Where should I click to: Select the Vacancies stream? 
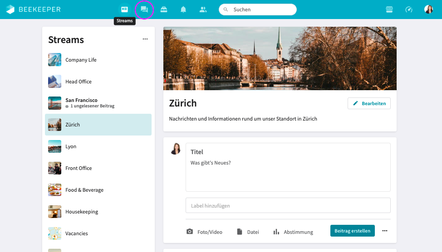tap(98, 233)
